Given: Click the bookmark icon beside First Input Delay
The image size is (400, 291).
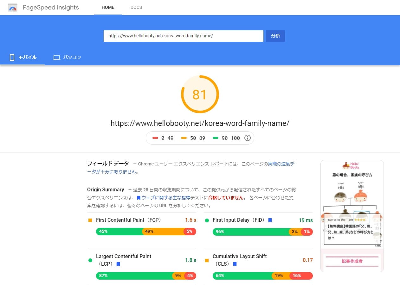Looking at the screenshot, I should [270, 220].
